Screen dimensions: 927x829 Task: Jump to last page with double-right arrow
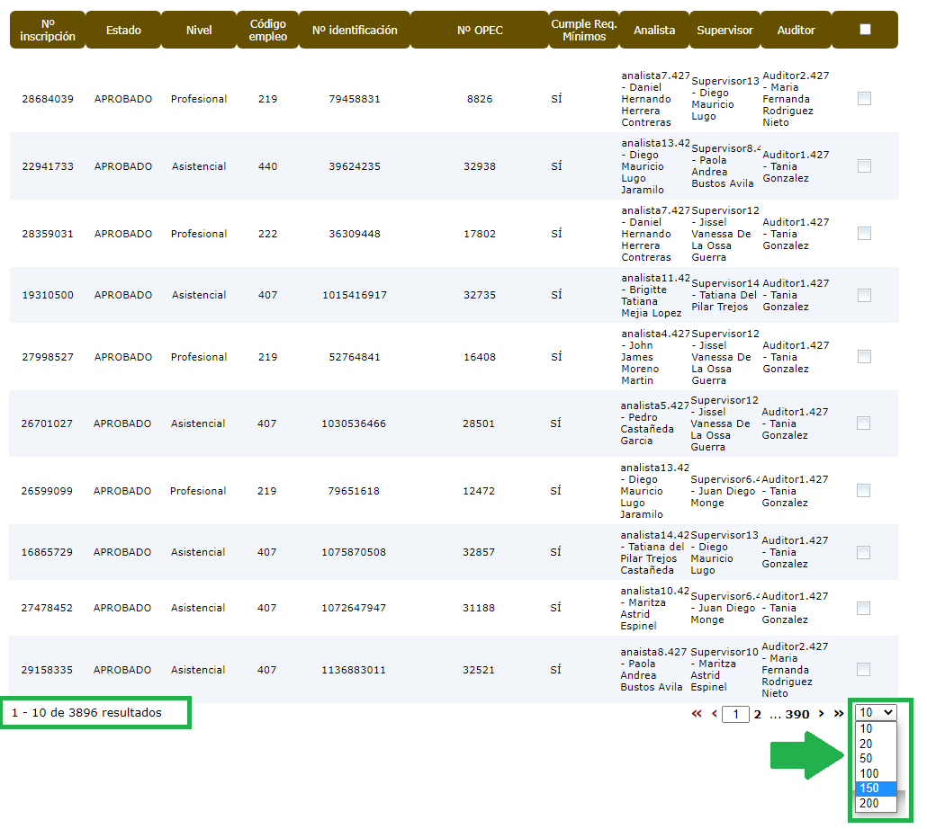tap(839, 714)
